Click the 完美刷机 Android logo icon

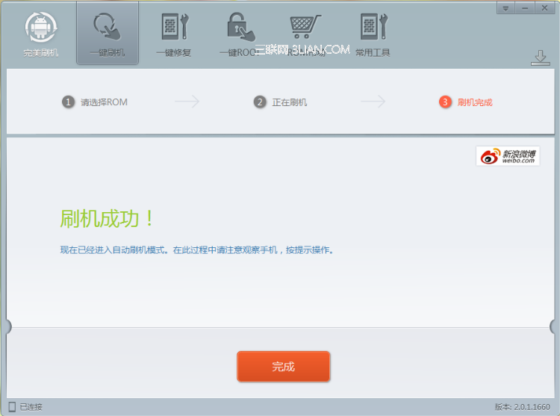tap(41, 27)
